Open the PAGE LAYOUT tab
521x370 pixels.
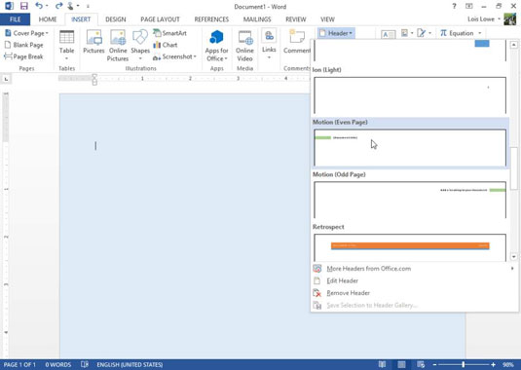[x=160, y=19]
